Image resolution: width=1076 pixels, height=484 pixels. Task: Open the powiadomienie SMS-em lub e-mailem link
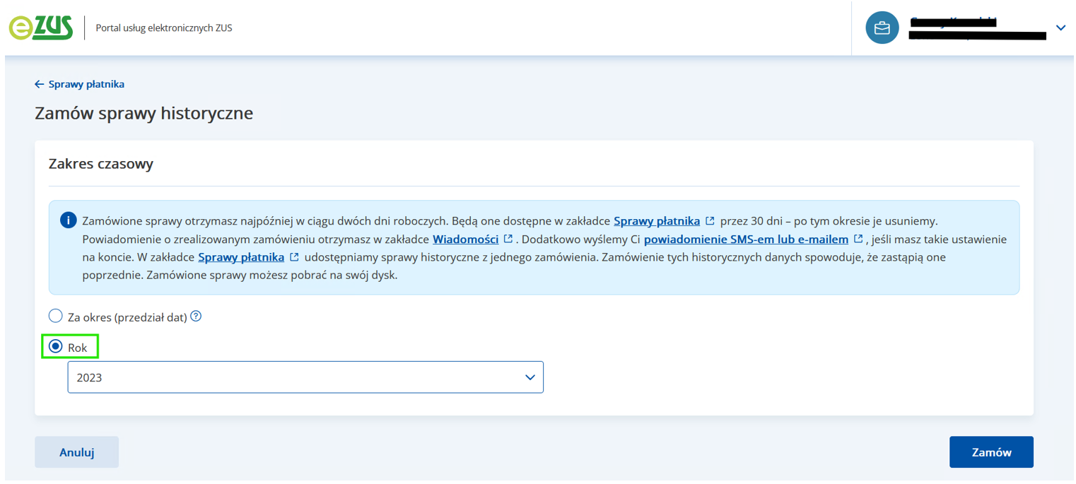(746, 239)
